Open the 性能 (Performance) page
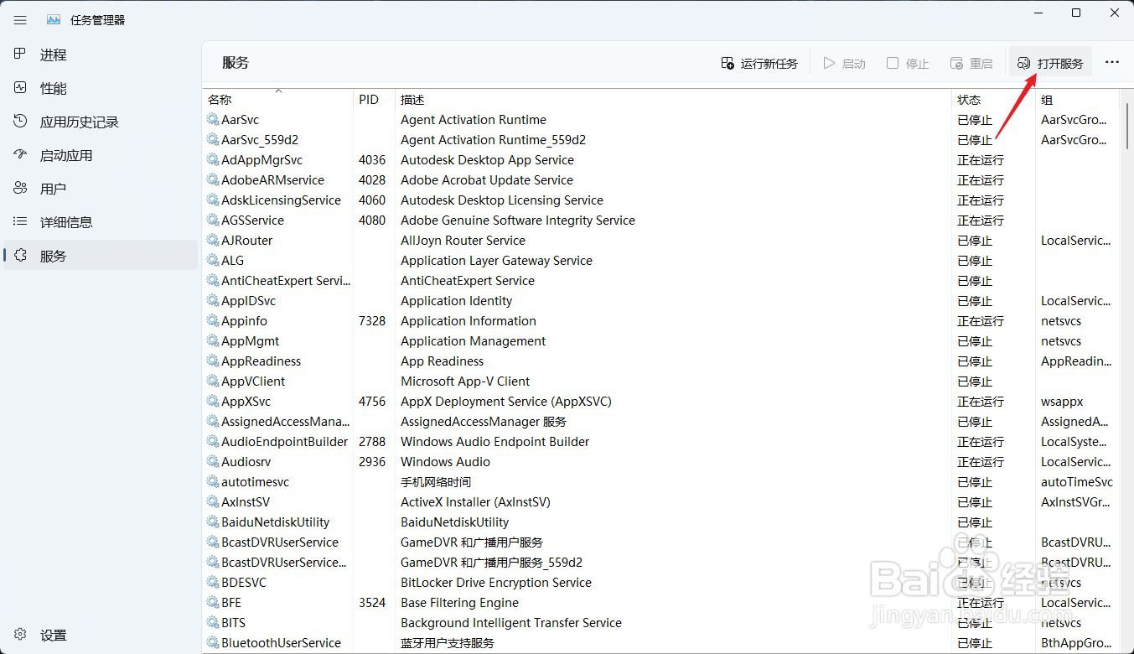Screen dimensions: 1134x654 101,88
